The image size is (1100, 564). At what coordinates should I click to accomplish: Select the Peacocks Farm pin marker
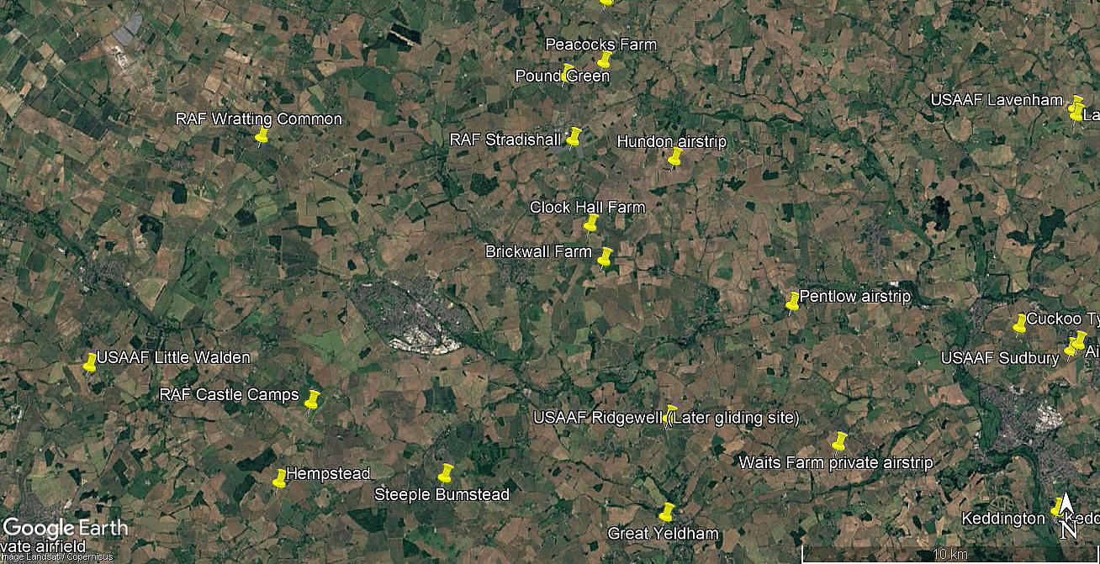604,60
